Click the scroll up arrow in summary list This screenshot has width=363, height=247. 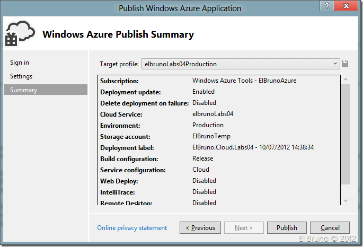tap(346, 80)
